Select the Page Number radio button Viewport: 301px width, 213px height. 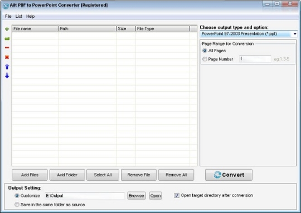point(205,59)
